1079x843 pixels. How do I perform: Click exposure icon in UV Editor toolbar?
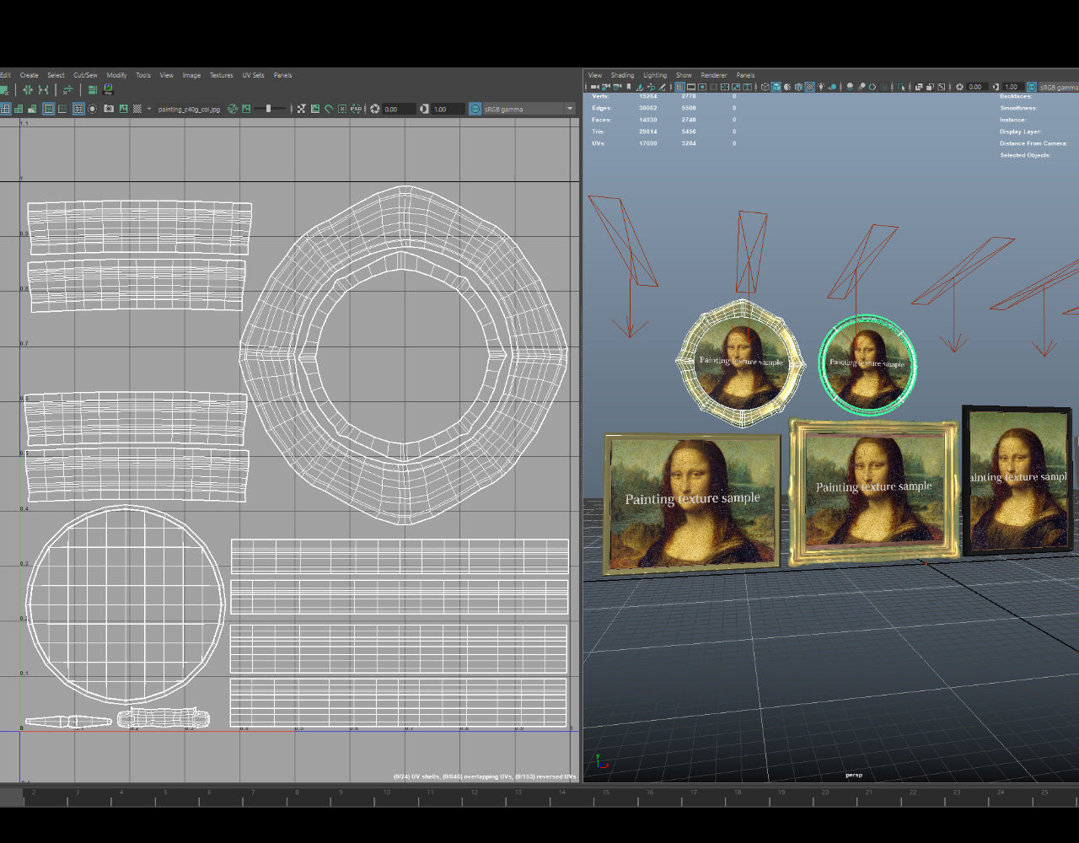point(374,109)
